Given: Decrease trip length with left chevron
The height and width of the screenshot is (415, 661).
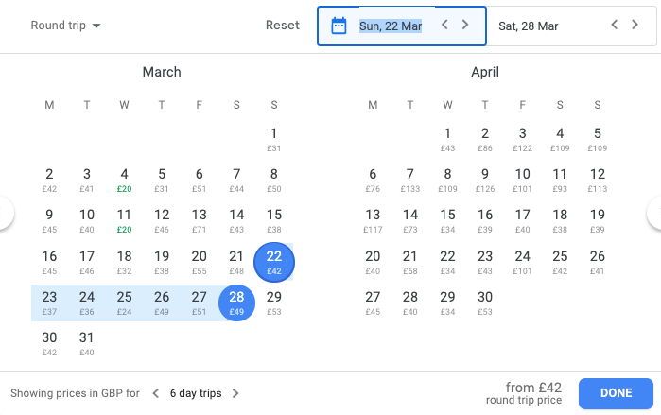Looking at the screenshot, I should [x=156, y=393].
